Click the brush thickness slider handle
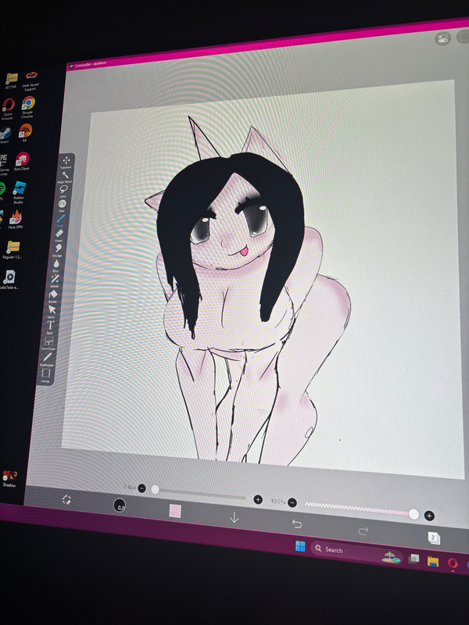This screenshot has height=625, width=469. [155, 490]
